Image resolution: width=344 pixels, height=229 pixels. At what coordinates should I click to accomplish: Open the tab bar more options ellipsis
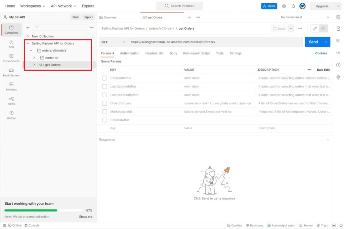(x=198, y=17)
